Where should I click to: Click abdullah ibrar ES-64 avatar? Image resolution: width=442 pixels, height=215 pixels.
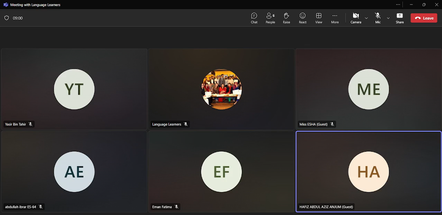coord(74,172)
